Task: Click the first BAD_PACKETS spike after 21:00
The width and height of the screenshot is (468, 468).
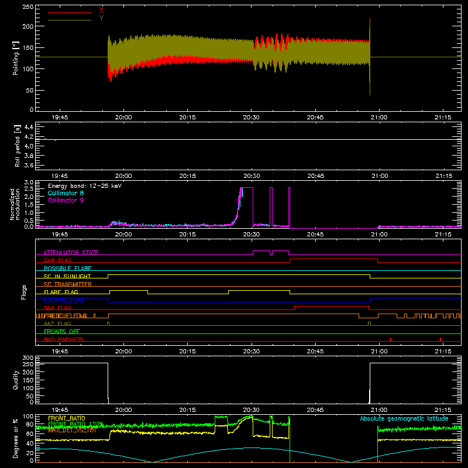Action: [x=391, y=339]
